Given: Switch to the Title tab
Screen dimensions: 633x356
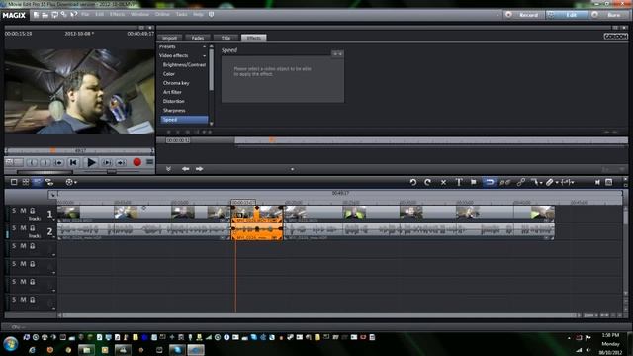Looking at the screenshot, I should pos(226,38).
